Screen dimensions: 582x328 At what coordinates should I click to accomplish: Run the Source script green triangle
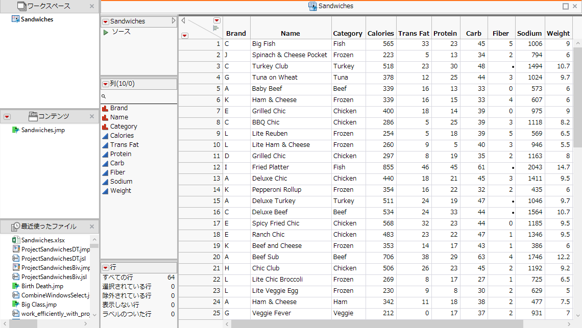point(106,32)
